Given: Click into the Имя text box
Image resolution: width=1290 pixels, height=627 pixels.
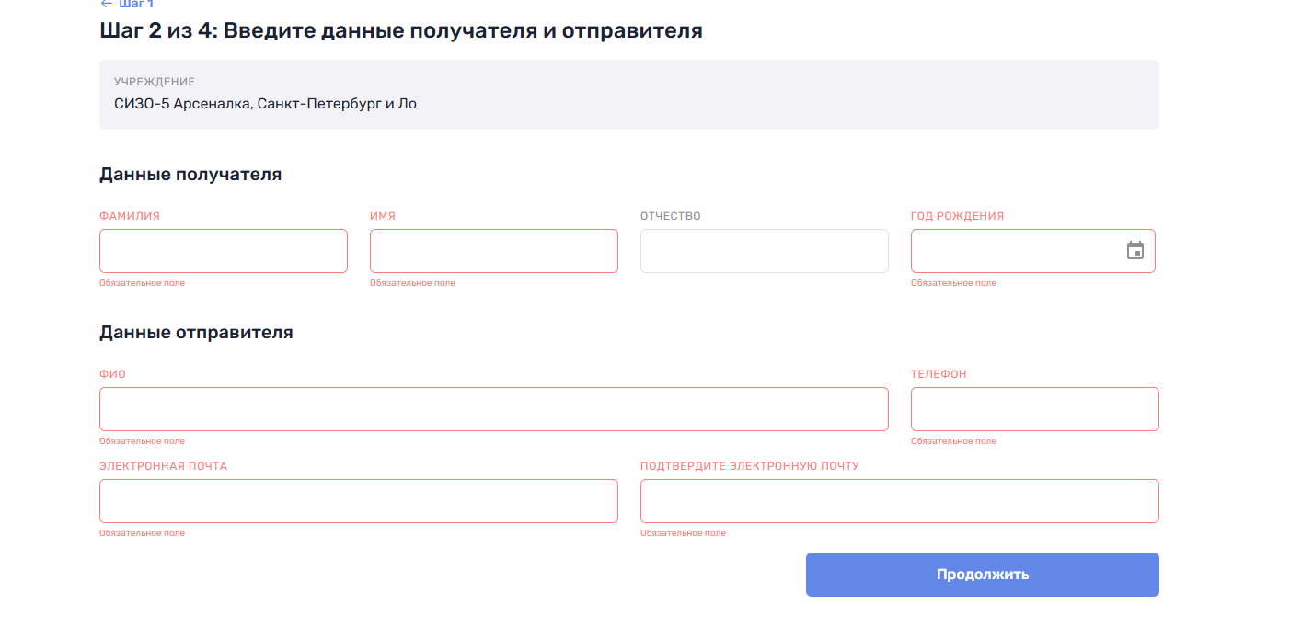Looking at the screenshot, I should (x=494, y=251).
